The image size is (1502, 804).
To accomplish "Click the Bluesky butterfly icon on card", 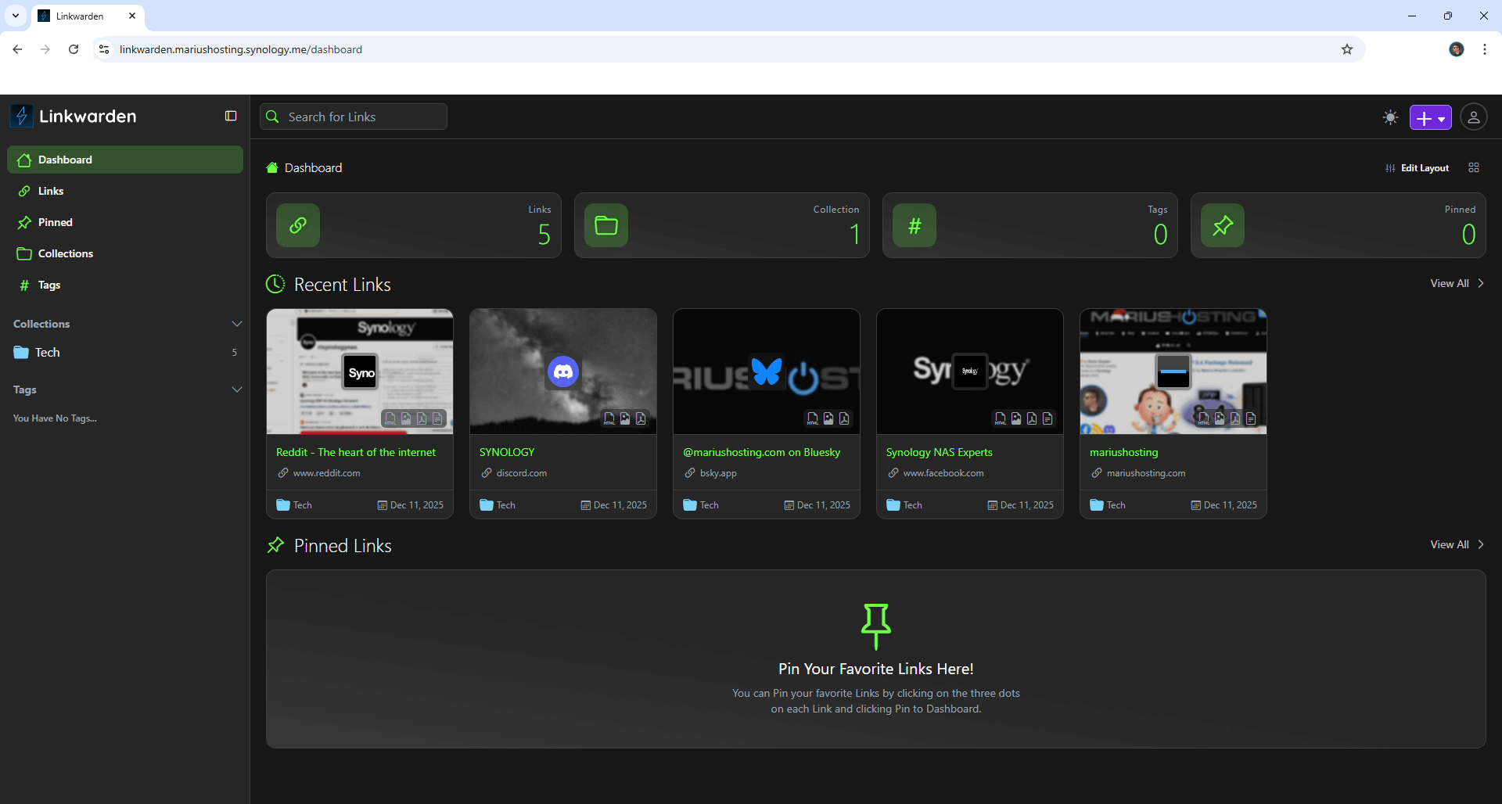I will (x=767, y=371).
